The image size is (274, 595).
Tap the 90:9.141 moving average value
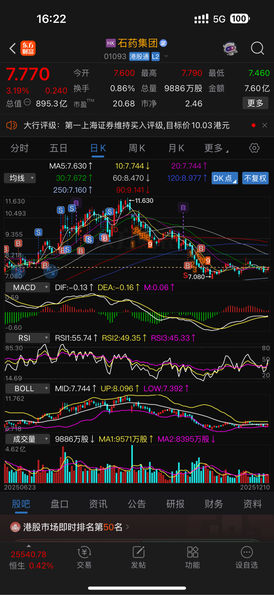(133, 190)
